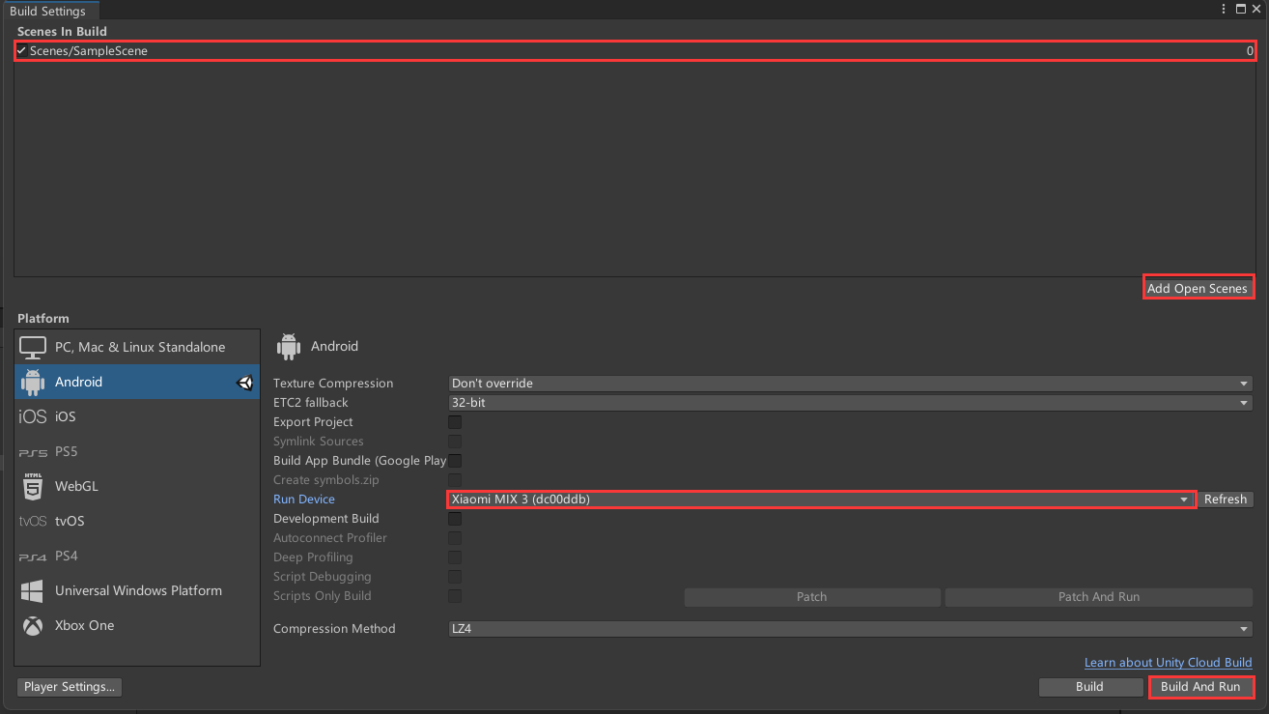Click Add Open Scenes button
Viewport: 1269px width, 714px height.
(1198, 288)
